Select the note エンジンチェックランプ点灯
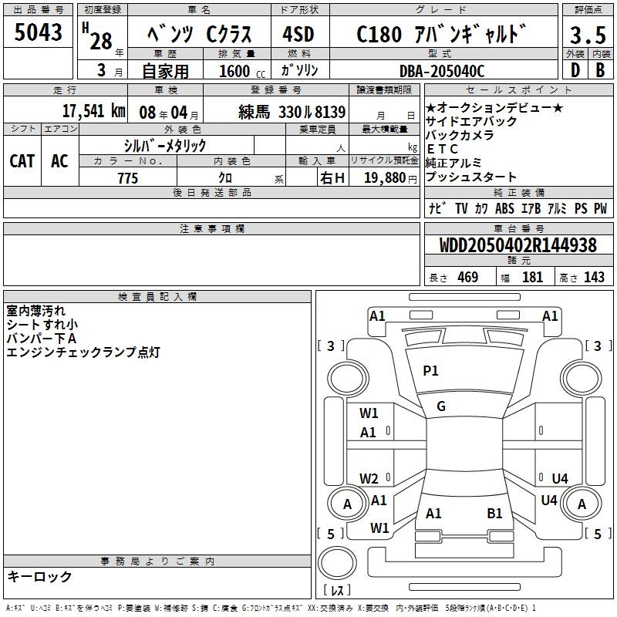617x617 pixels. [x=83, y=352]
